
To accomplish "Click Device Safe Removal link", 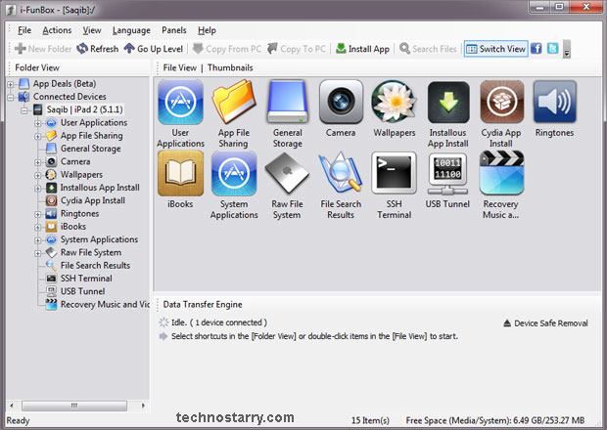I will coord(546,322).
